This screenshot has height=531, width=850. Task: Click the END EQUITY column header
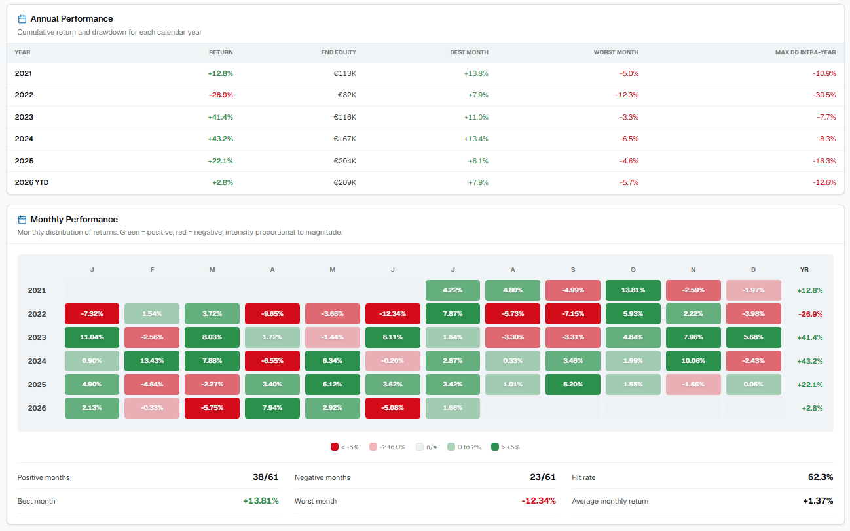click(339, 52)
